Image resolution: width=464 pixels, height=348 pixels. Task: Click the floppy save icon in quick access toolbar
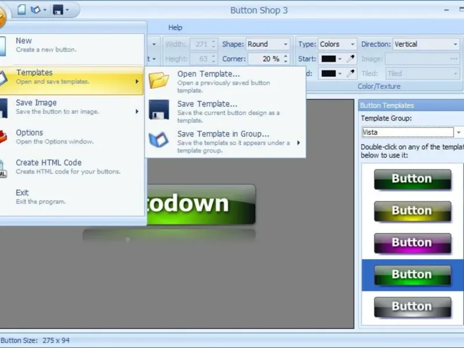pos(57,10)
